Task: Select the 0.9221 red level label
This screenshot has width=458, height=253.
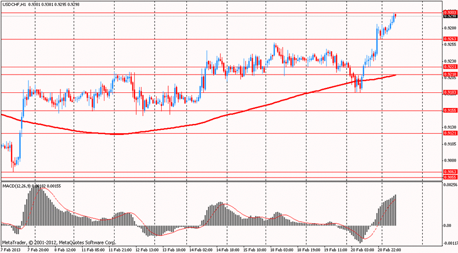Action: click(450, 67)
